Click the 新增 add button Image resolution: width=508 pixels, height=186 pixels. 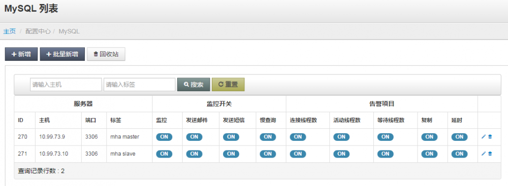[21, 54]
